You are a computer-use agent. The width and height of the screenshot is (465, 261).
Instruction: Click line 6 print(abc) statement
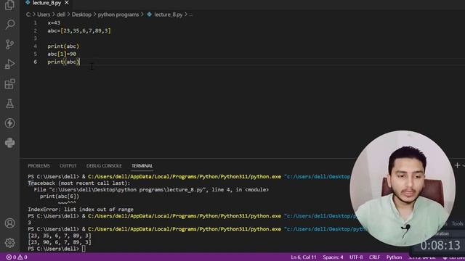(x=63, y=62)
